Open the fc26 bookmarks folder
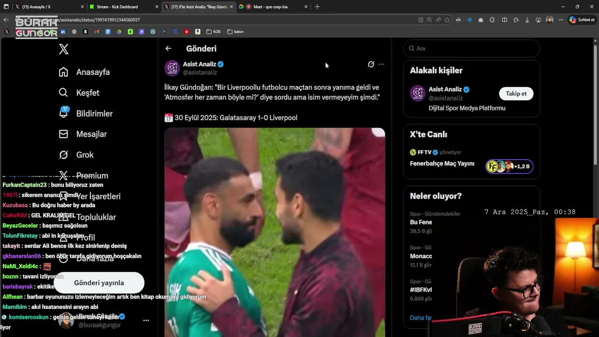The height and width of the screenshot is (337, 599). (213, 31)
